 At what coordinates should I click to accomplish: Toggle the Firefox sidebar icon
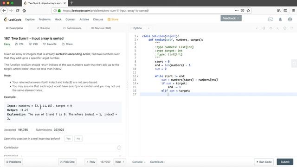(x=285, y=11)
